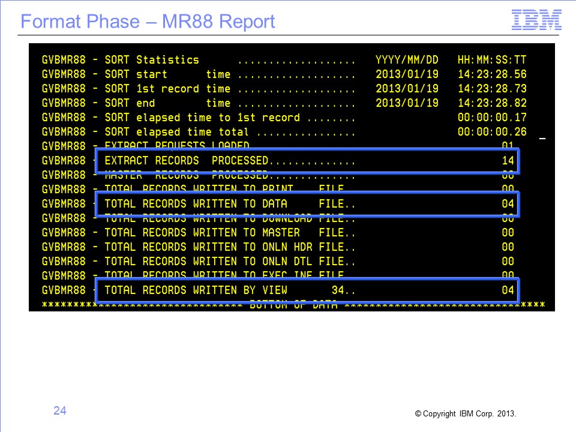The width and height of the screenshot is (576, 432).
Task: Select the date on the SORT 1st record row
Action: point(407,89)
